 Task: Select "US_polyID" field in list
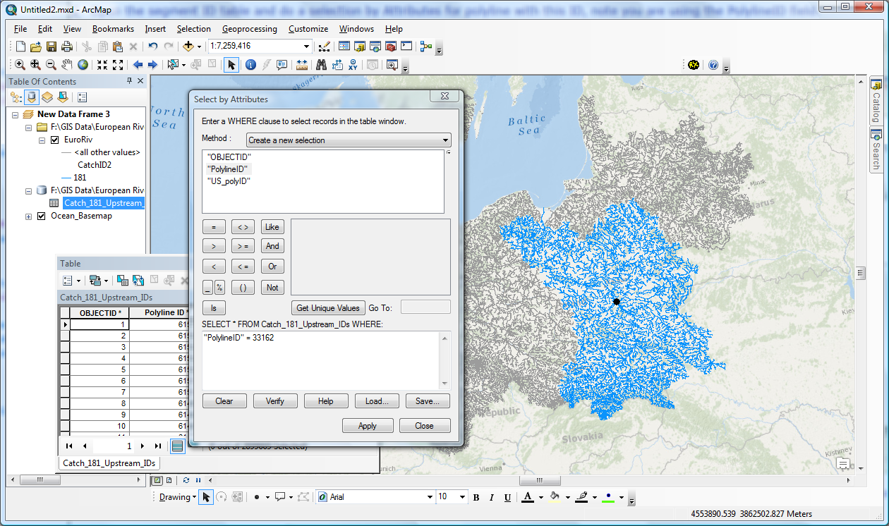pyautogui.click(x=229, y=181)
